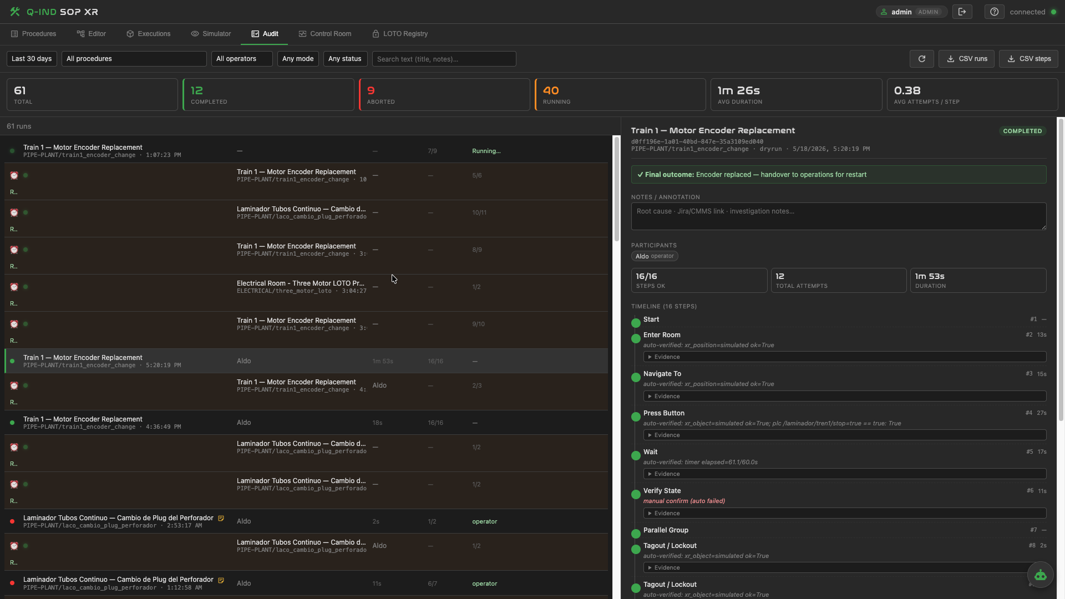Click the refresh icon button

point(922,59)
